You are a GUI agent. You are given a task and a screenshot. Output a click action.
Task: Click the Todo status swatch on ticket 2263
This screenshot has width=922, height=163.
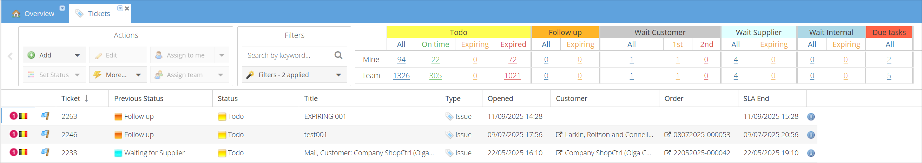click(x=222, y=117)
